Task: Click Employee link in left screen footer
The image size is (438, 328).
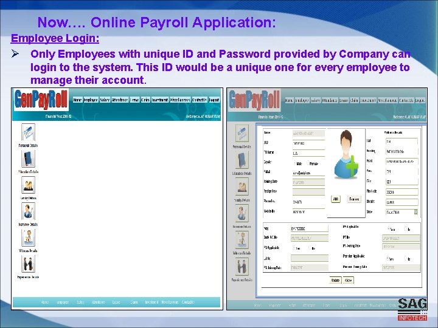Action: tap(63, 302)
